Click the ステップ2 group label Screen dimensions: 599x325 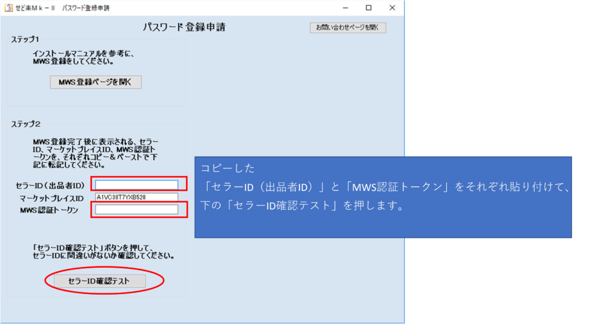(26, 124)
